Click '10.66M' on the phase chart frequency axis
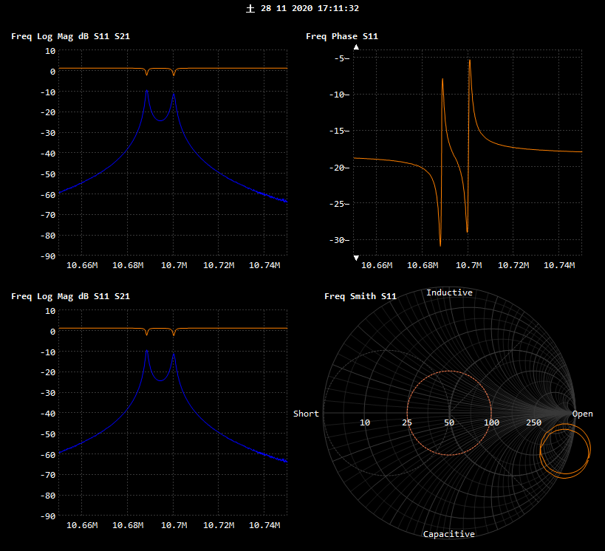Image resolution: width=605 pixels, height=551 pixels. tap(377, 265)
